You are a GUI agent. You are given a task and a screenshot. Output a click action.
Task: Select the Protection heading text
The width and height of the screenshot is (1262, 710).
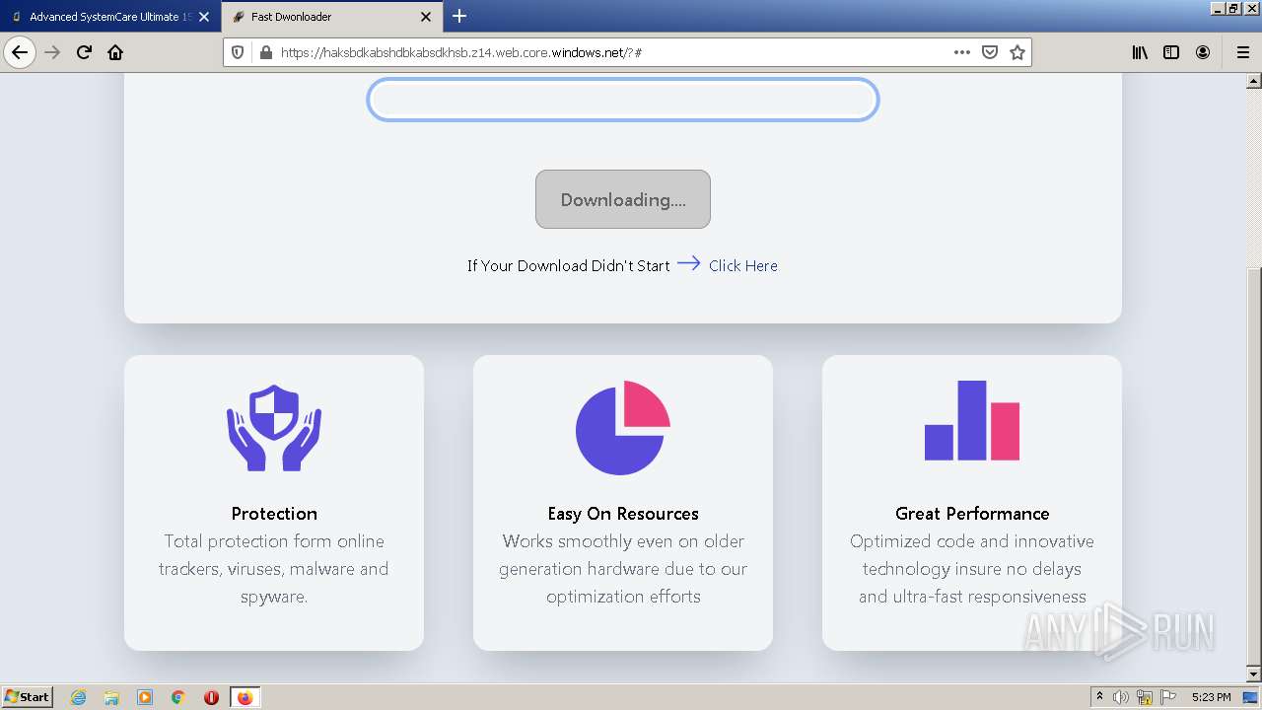click(274, 514)
